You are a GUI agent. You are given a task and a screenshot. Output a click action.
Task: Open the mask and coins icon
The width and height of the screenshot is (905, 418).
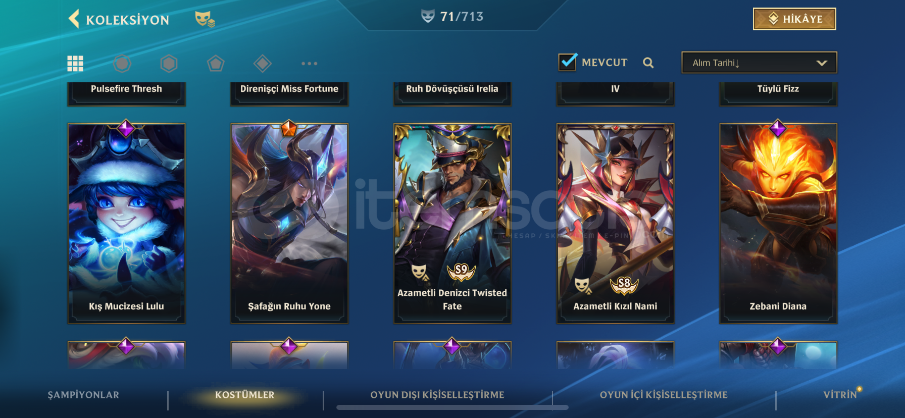click(205, 19)
